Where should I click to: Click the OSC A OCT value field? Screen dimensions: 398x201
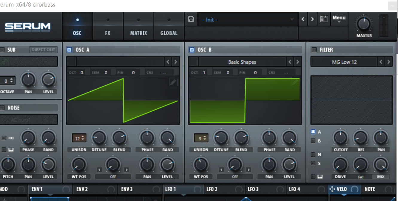82,72
